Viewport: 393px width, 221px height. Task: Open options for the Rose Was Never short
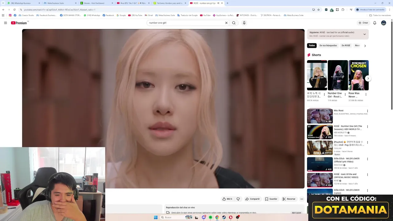(x=366, y=94)
